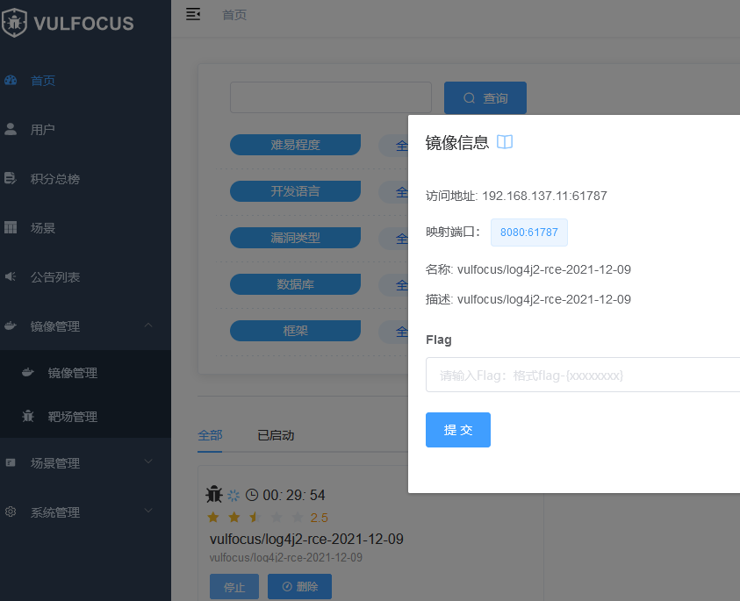Viewport: 740px width, 601px height.
Task: Click the 漏洞类型 filter label
Action: (296, 238)
